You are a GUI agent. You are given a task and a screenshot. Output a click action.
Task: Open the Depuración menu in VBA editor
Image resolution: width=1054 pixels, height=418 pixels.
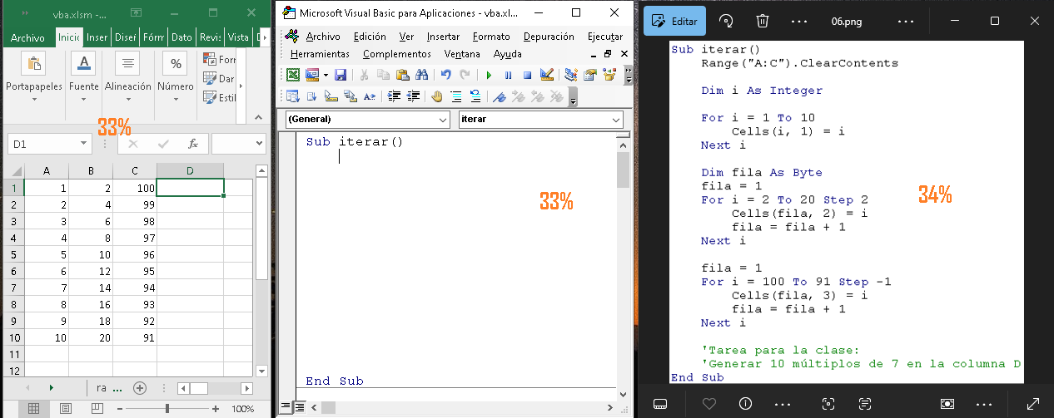point(549,37)
